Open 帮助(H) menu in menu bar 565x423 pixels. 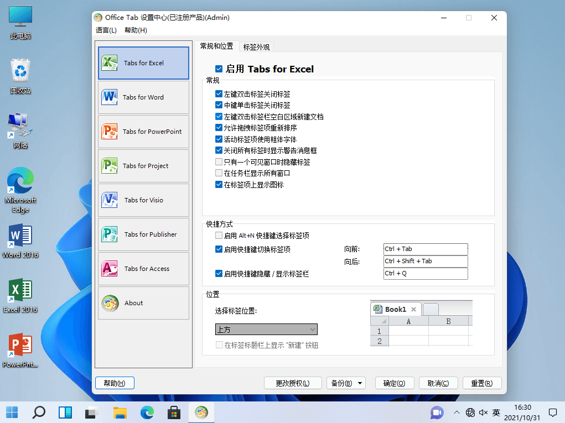(136, 30)
